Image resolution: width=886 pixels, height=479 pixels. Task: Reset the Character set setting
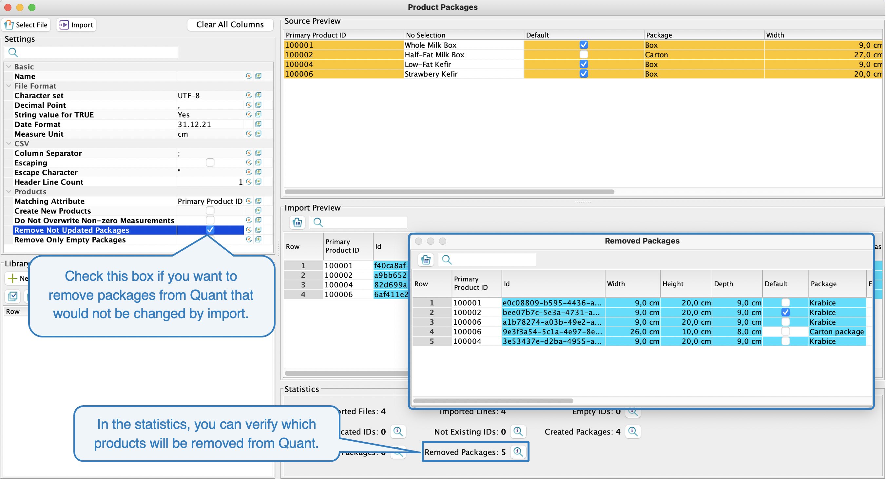[x=248, y=95]
